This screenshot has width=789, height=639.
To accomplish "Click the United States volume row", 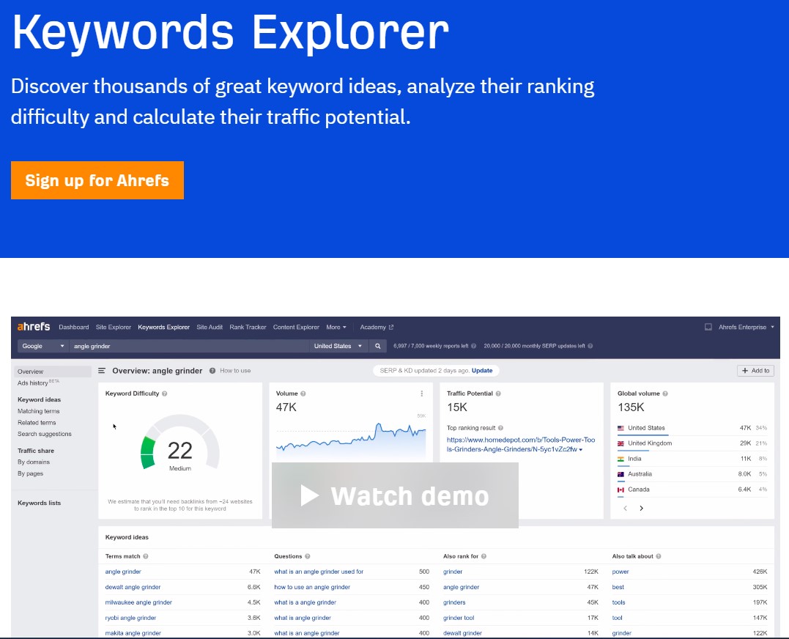I will tap(692, 428).
